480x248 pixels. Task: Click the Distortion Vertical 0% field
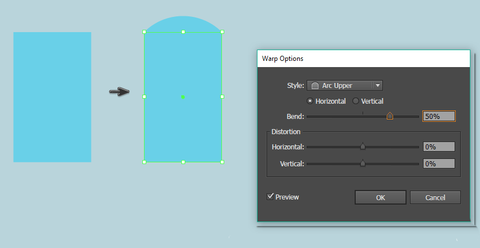[x=439, y=163]
